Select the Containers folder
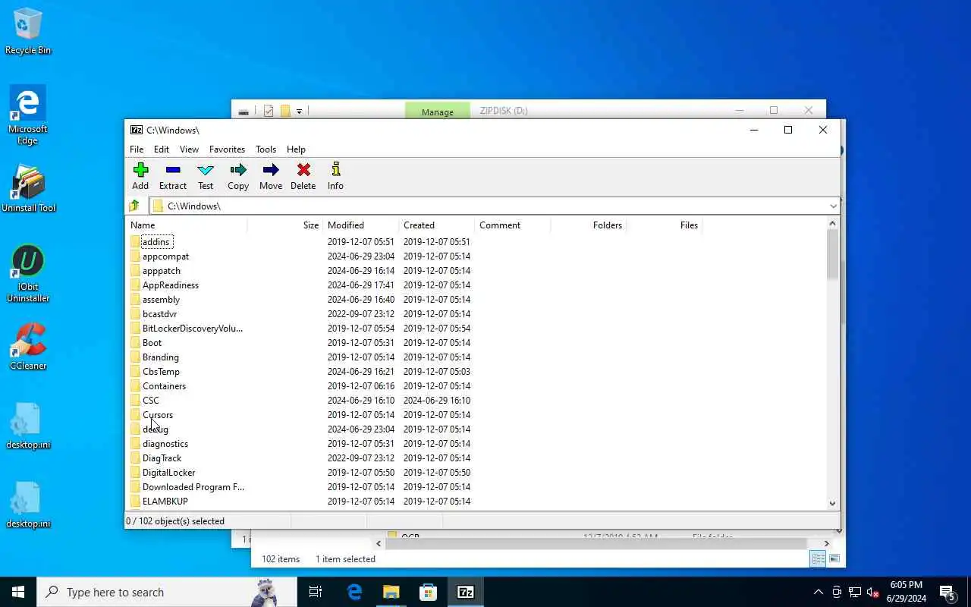Image resolution: width=971 pixels, height=607 pixels. tap(164, 386)
